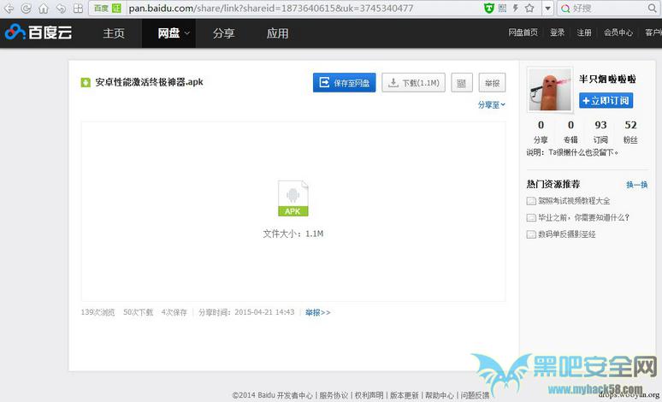
Task: Click the green shield security icon
Action: pos(489,8)
